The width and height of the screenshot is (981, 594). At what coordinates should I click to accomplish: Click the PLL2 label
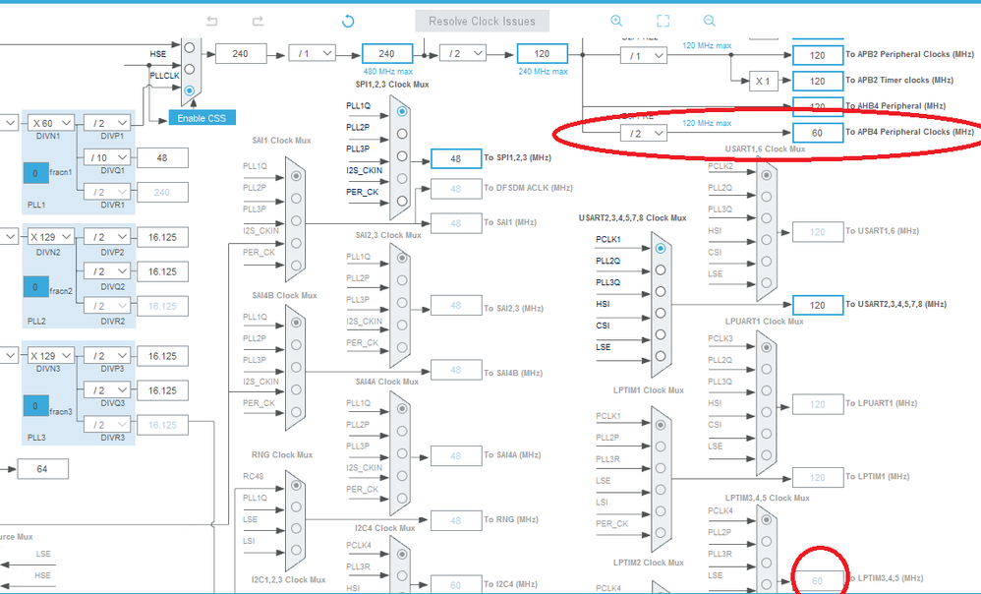(36, 322)
